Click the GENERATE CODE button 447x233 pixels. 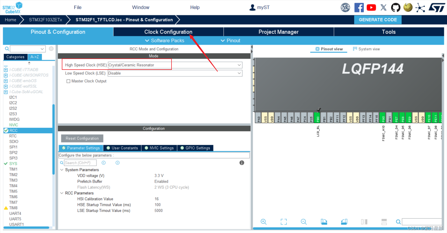[378, 20]
